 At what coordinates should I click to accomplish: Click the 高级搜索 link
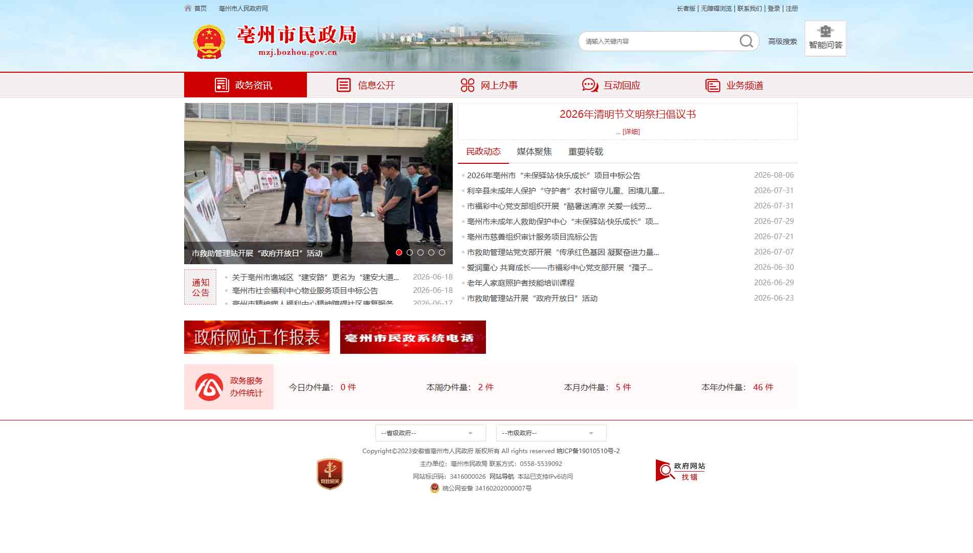(782, 41)
